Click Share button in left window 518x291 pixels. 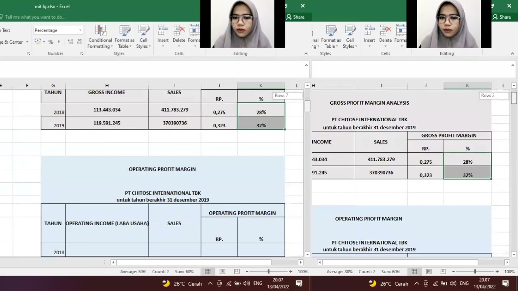[x=295, y=17]
